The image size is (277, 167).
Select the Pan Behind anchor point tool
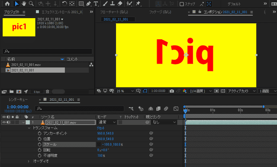pyautogui.click(x=72, y=4)
